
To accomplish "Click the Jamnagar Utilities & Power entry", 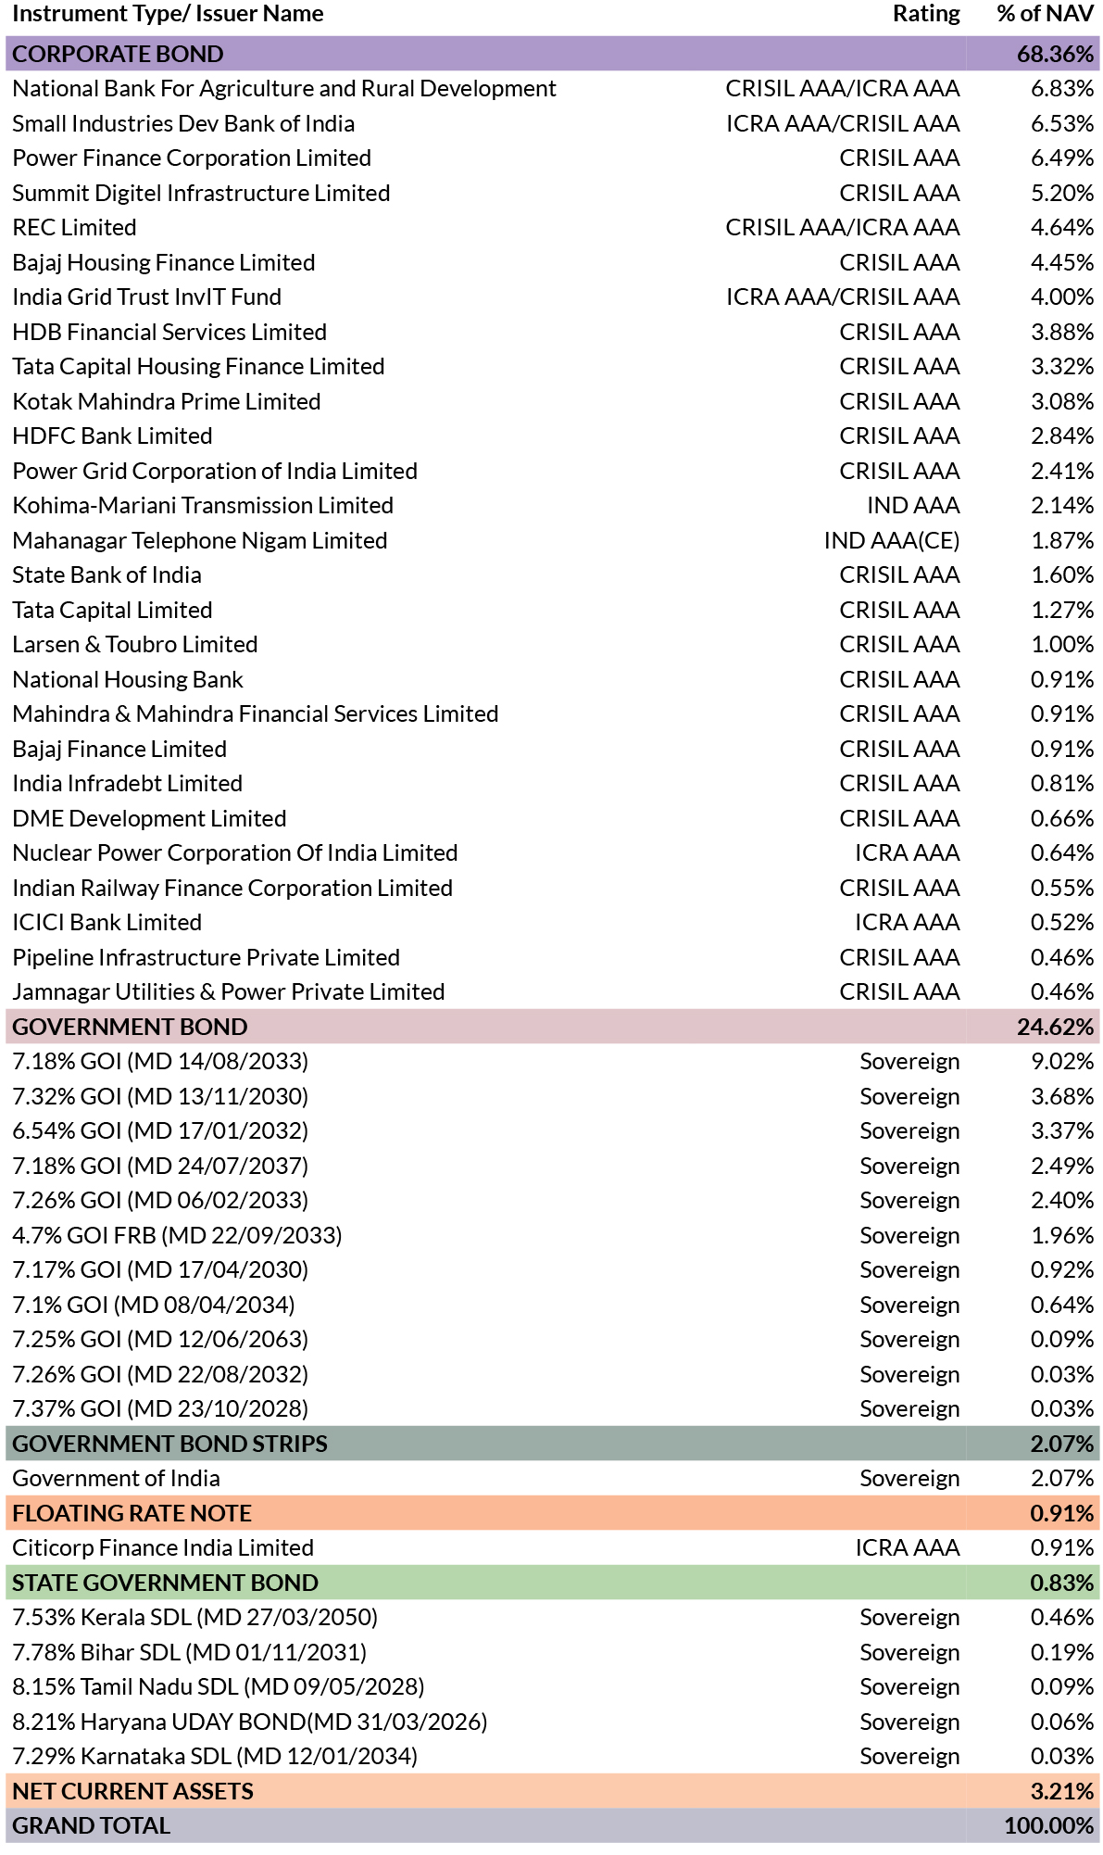I will [x=229, y=992].
